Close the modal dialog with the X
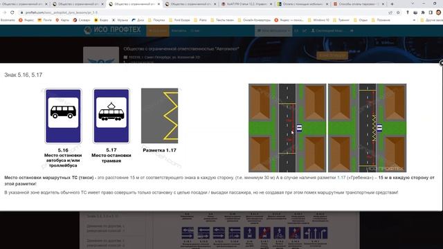 (x=442, y=63)
